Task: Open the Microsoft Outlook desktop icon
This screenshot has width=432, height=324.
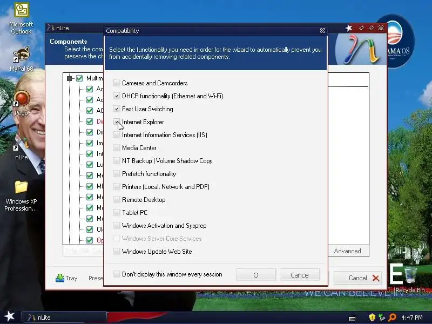Action: click(21, 18)
